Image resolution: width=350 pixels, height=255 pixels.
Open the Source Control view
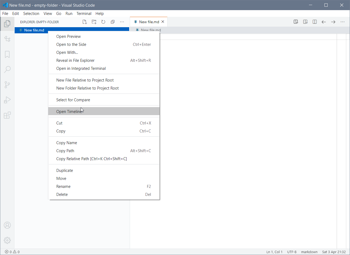click(x=7, y=85)
